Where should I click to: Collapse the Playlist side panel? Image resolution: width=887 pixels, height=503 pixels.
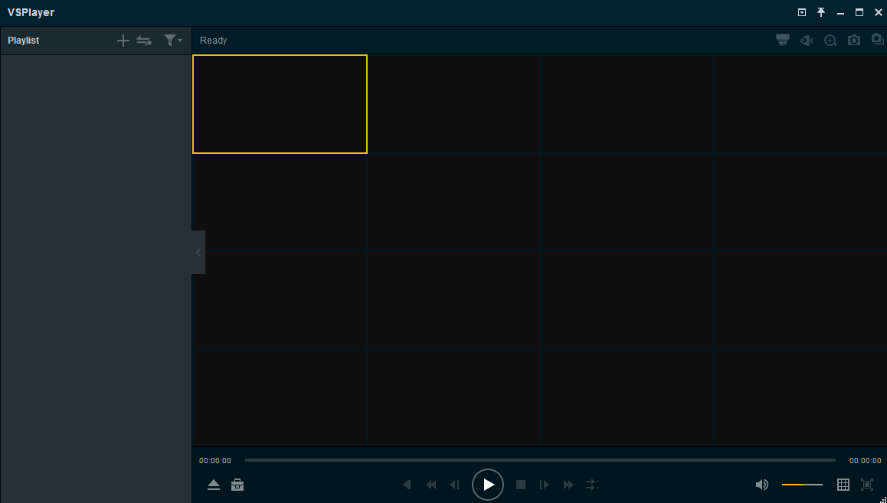click(198, 252)
